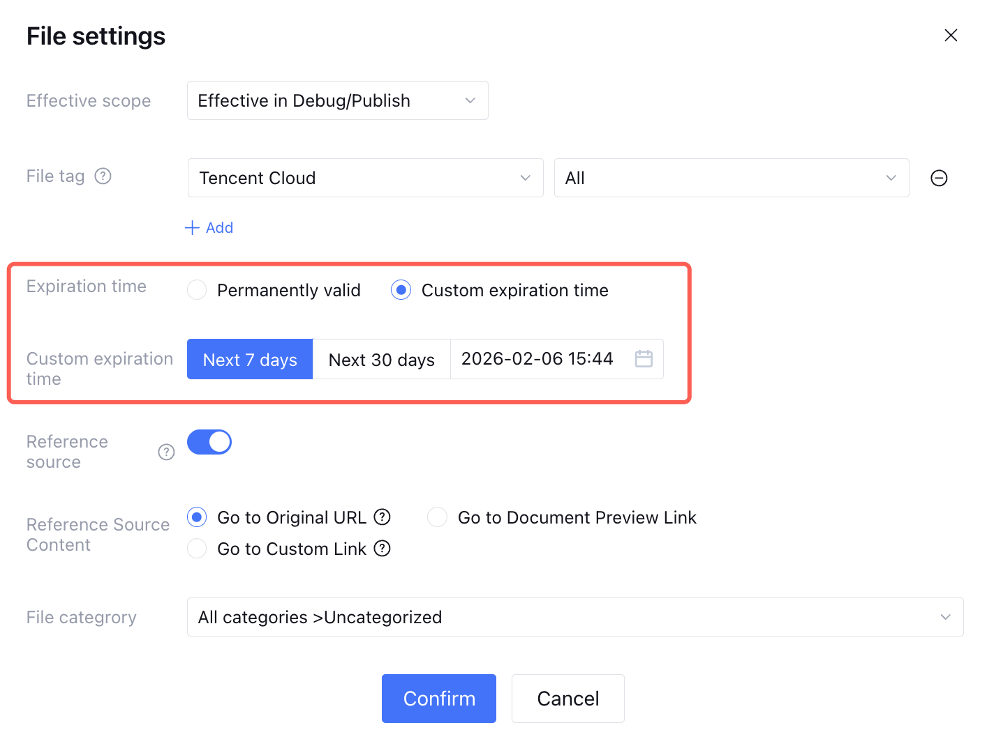Viewport: 987px width, 732px height.
Task: Click the plus Add tag link
Action: 209,228
